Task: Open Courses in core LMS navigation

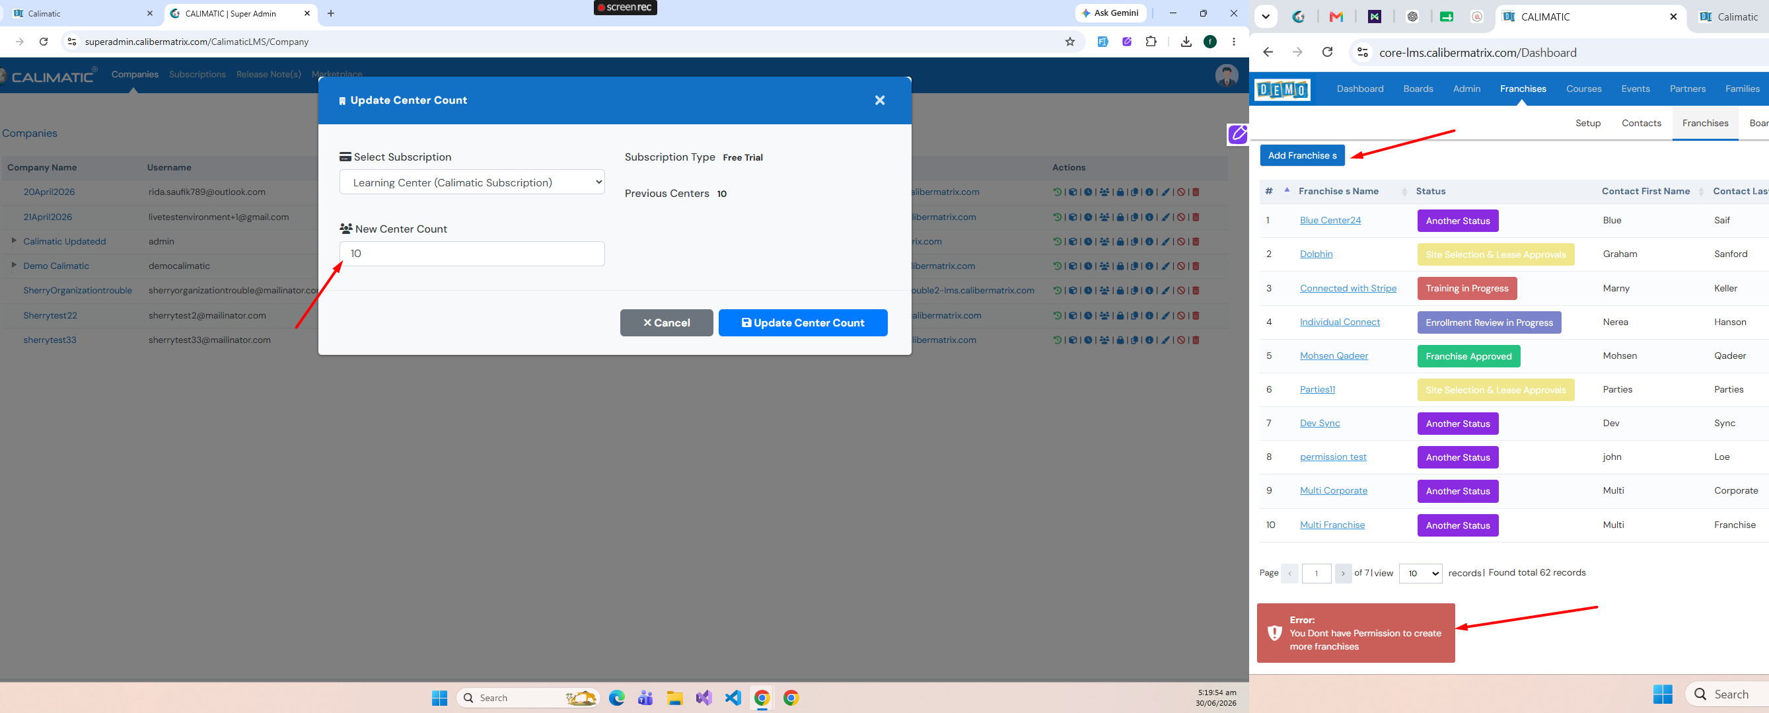Action: click(x=1583, y=89)
